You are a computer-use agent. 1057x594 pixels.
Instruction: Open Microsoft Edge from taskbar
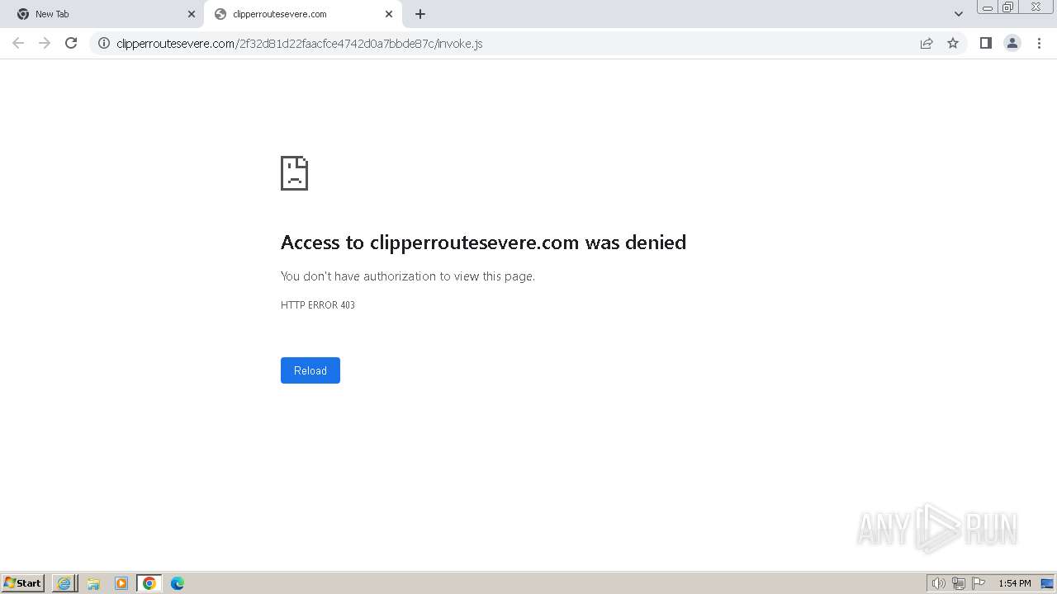[x=178, y=583]
